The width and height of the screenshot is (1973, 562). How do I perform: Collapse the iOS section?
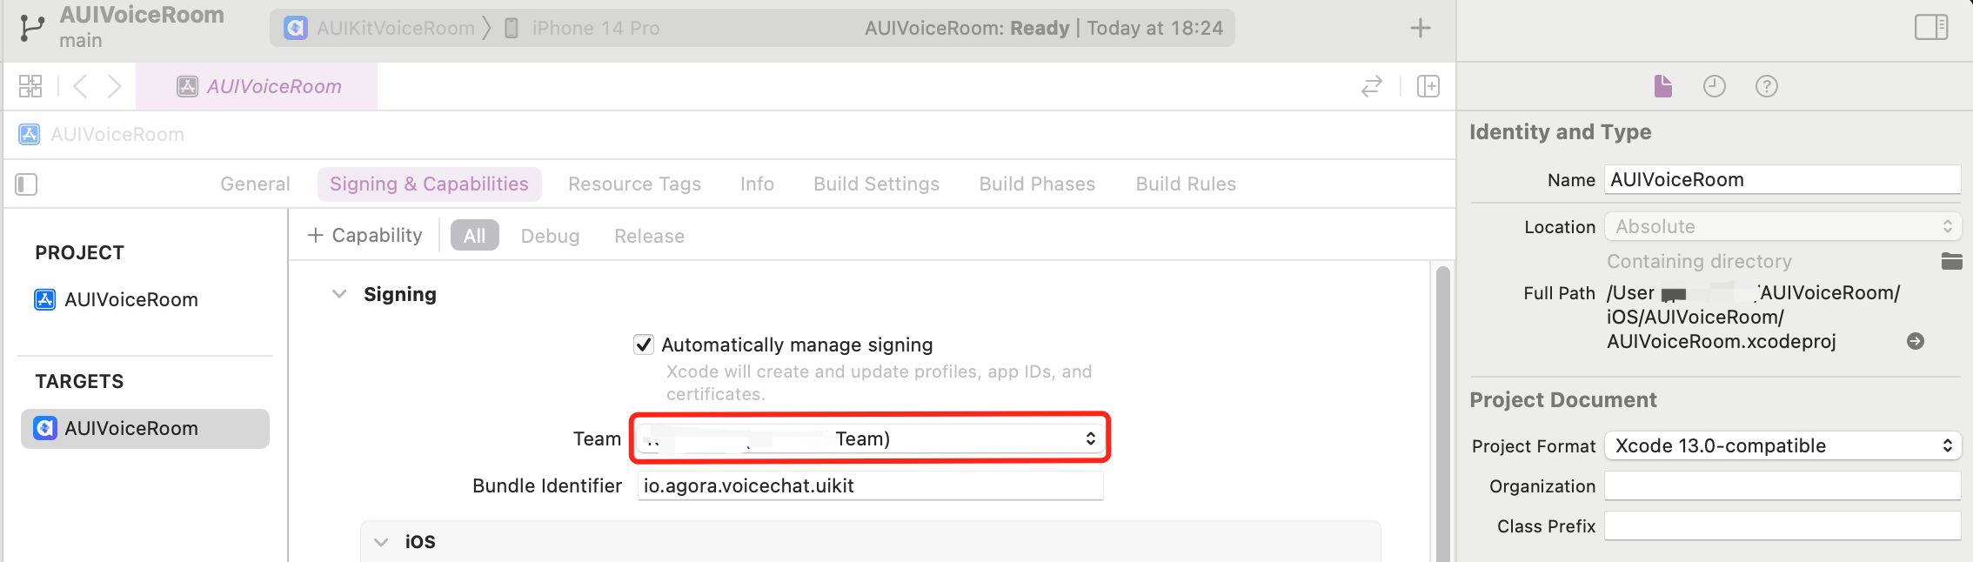(381, 541)
